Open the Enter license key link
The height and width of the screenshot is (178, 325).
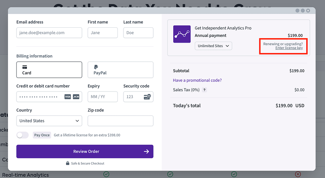289,48
